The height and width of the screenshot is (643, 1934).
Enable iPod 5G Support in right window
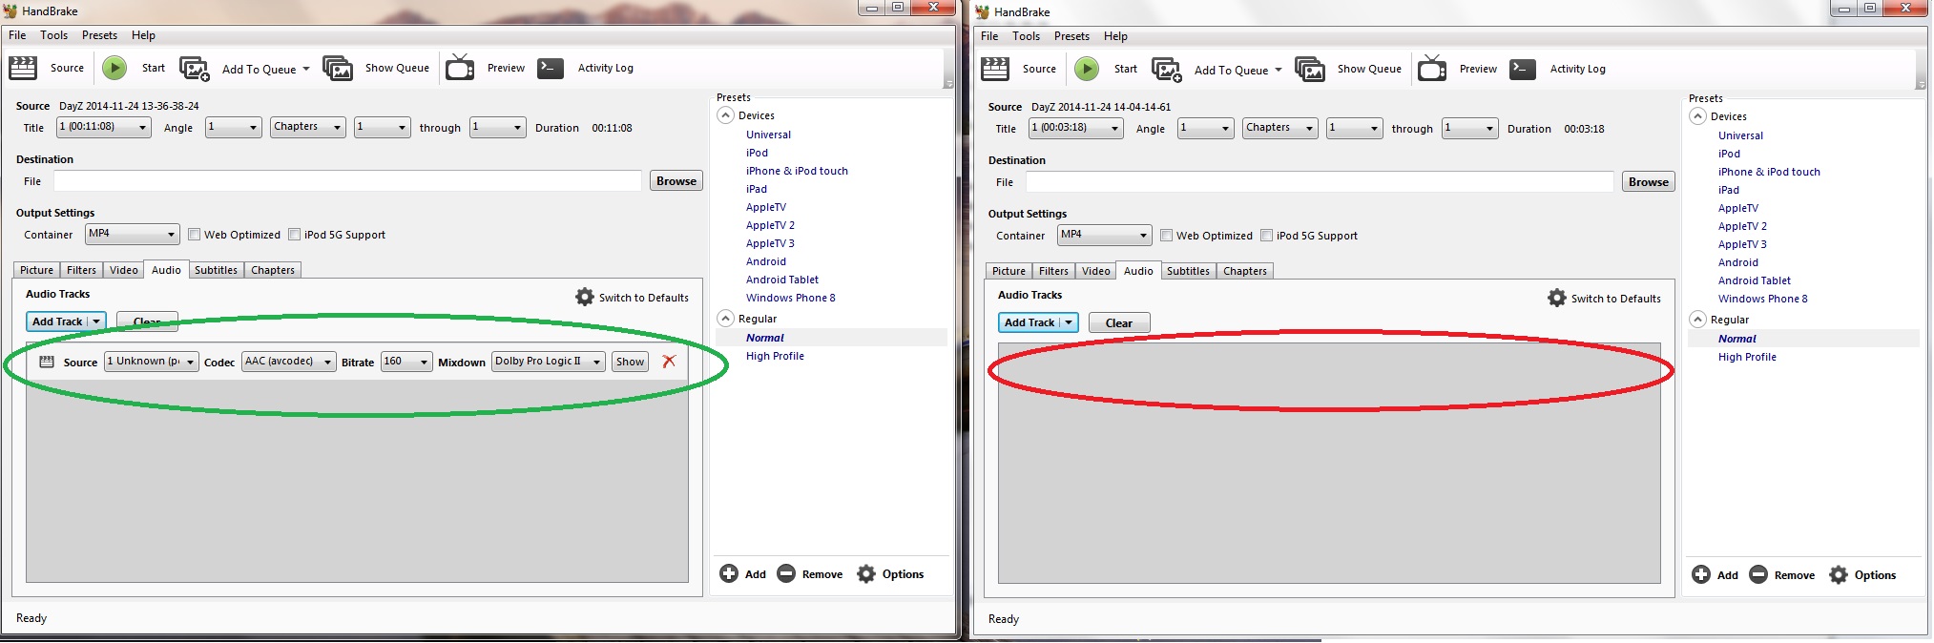pyautogui.click(x=1266, y=236)
